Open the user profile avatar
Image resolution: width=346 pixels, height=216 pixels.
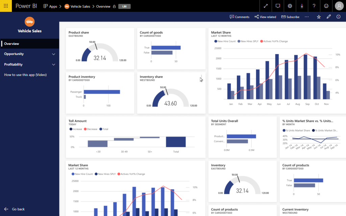[x=339, y=6]
